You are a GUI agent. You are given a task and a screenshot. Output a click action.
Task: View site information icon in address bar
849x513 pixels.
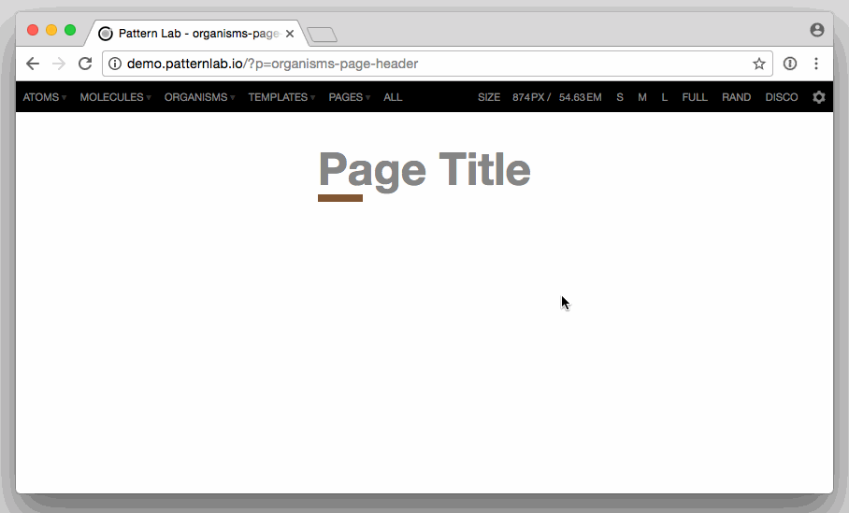coord(115,64)
